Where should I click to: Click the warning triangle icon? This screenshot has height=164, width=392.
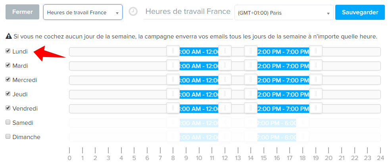pyautogui.click(x=9, y=37)
